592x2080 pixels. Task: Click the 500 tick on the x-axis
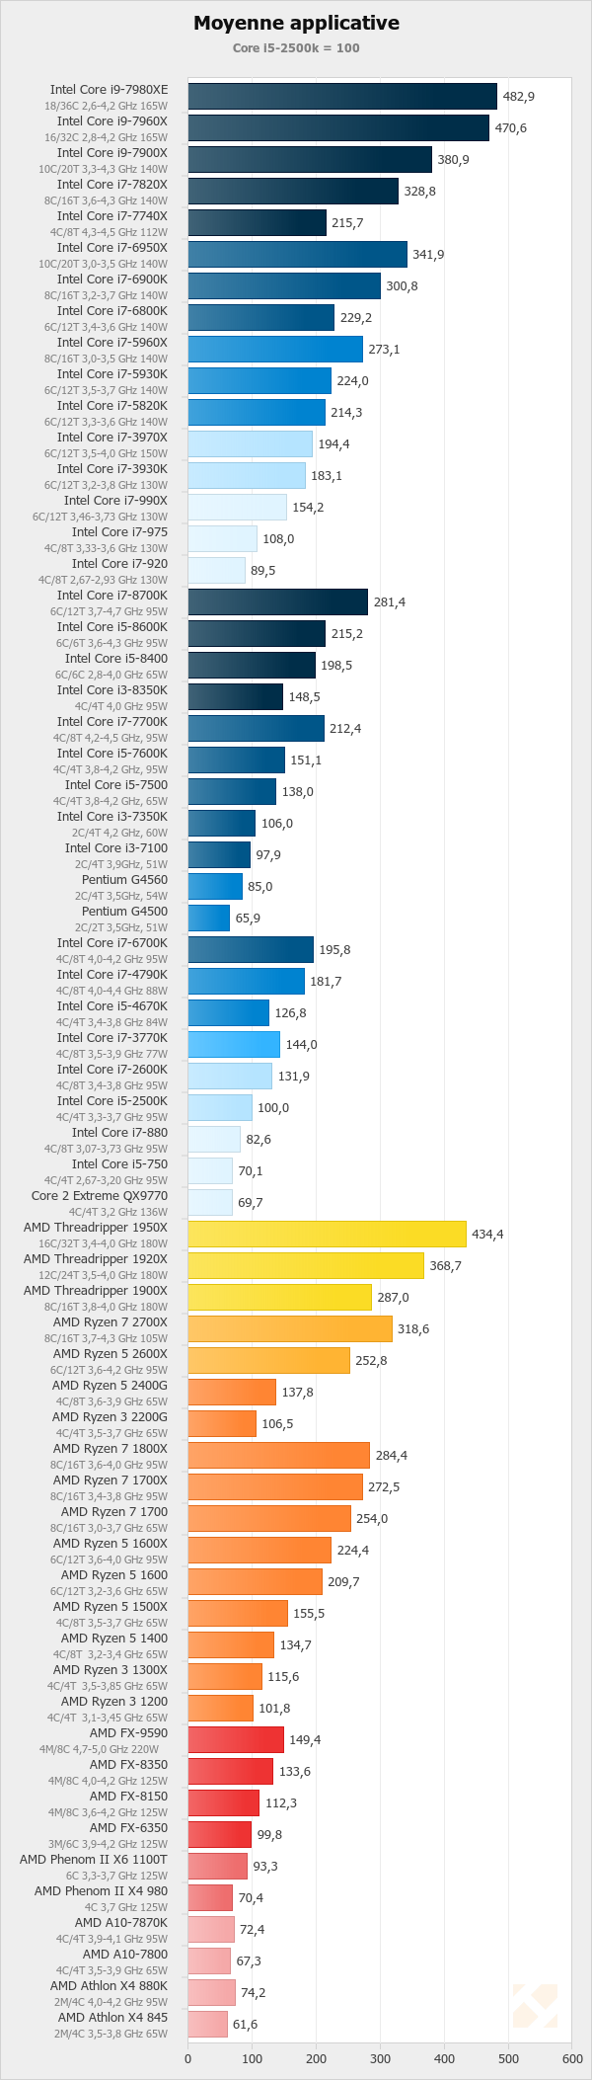(x=508, y=2058)
